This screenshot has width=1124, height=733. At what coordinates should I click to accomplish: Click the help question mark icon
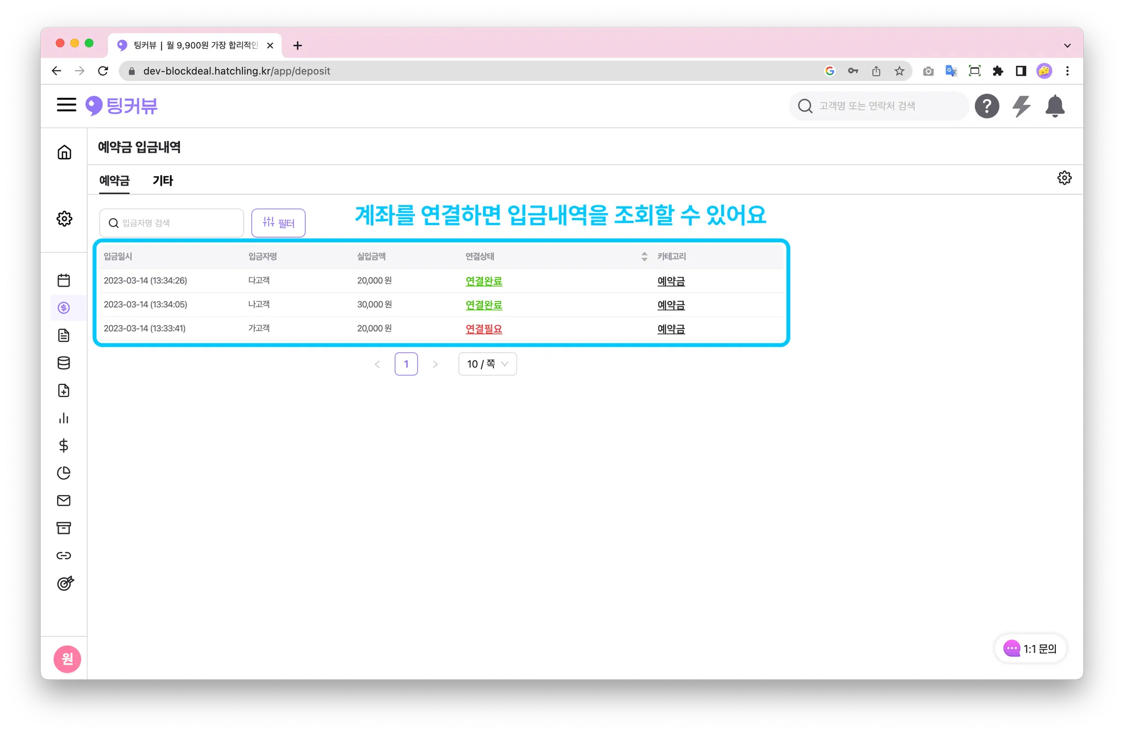[986, 106]
